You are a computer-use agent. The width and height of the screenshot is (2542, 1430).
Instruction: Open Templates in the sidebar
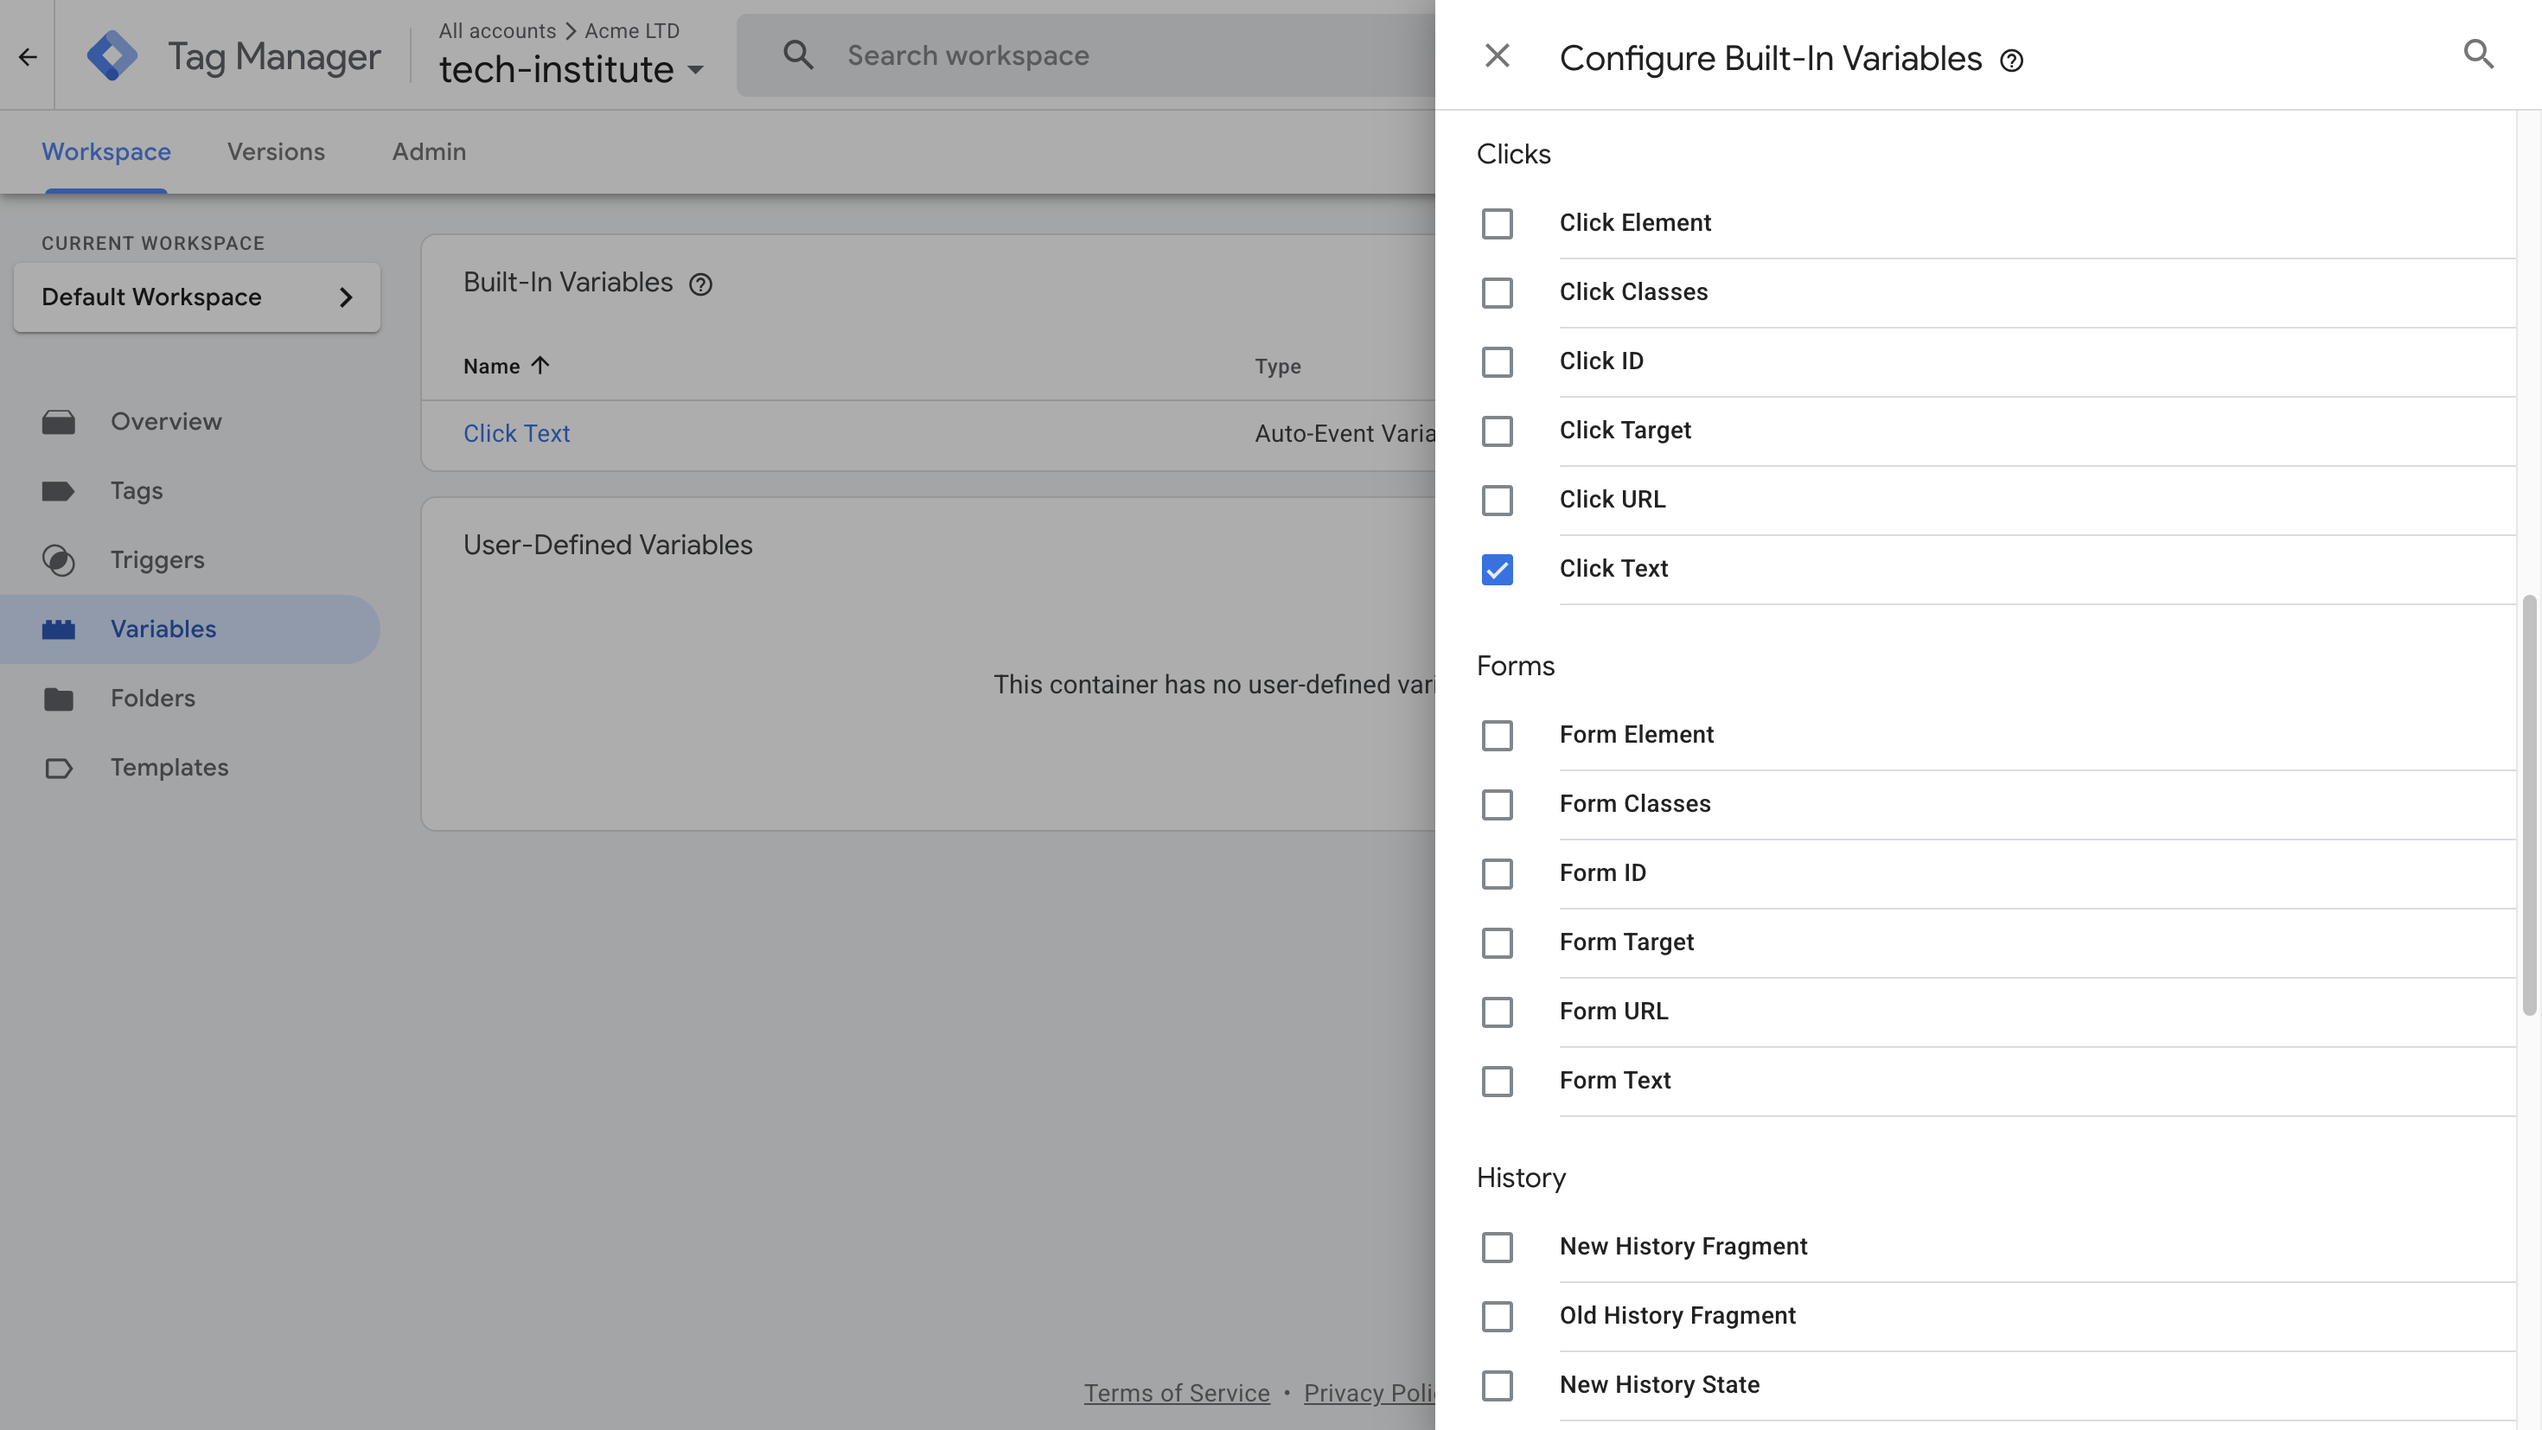189,767
